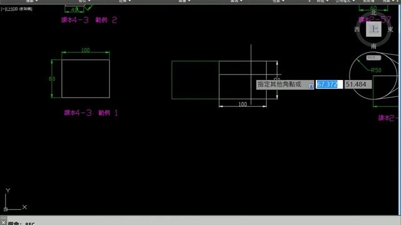401x225 pixels.
Task: Select the text 課本4-3 範例 2
Action: point(89,20)
